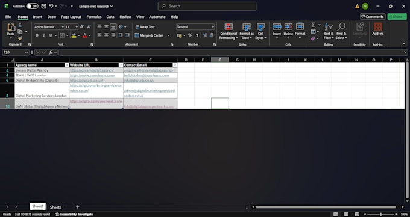Open the font size dropdown
Screen dimensions: 410x217
point(77,27)
